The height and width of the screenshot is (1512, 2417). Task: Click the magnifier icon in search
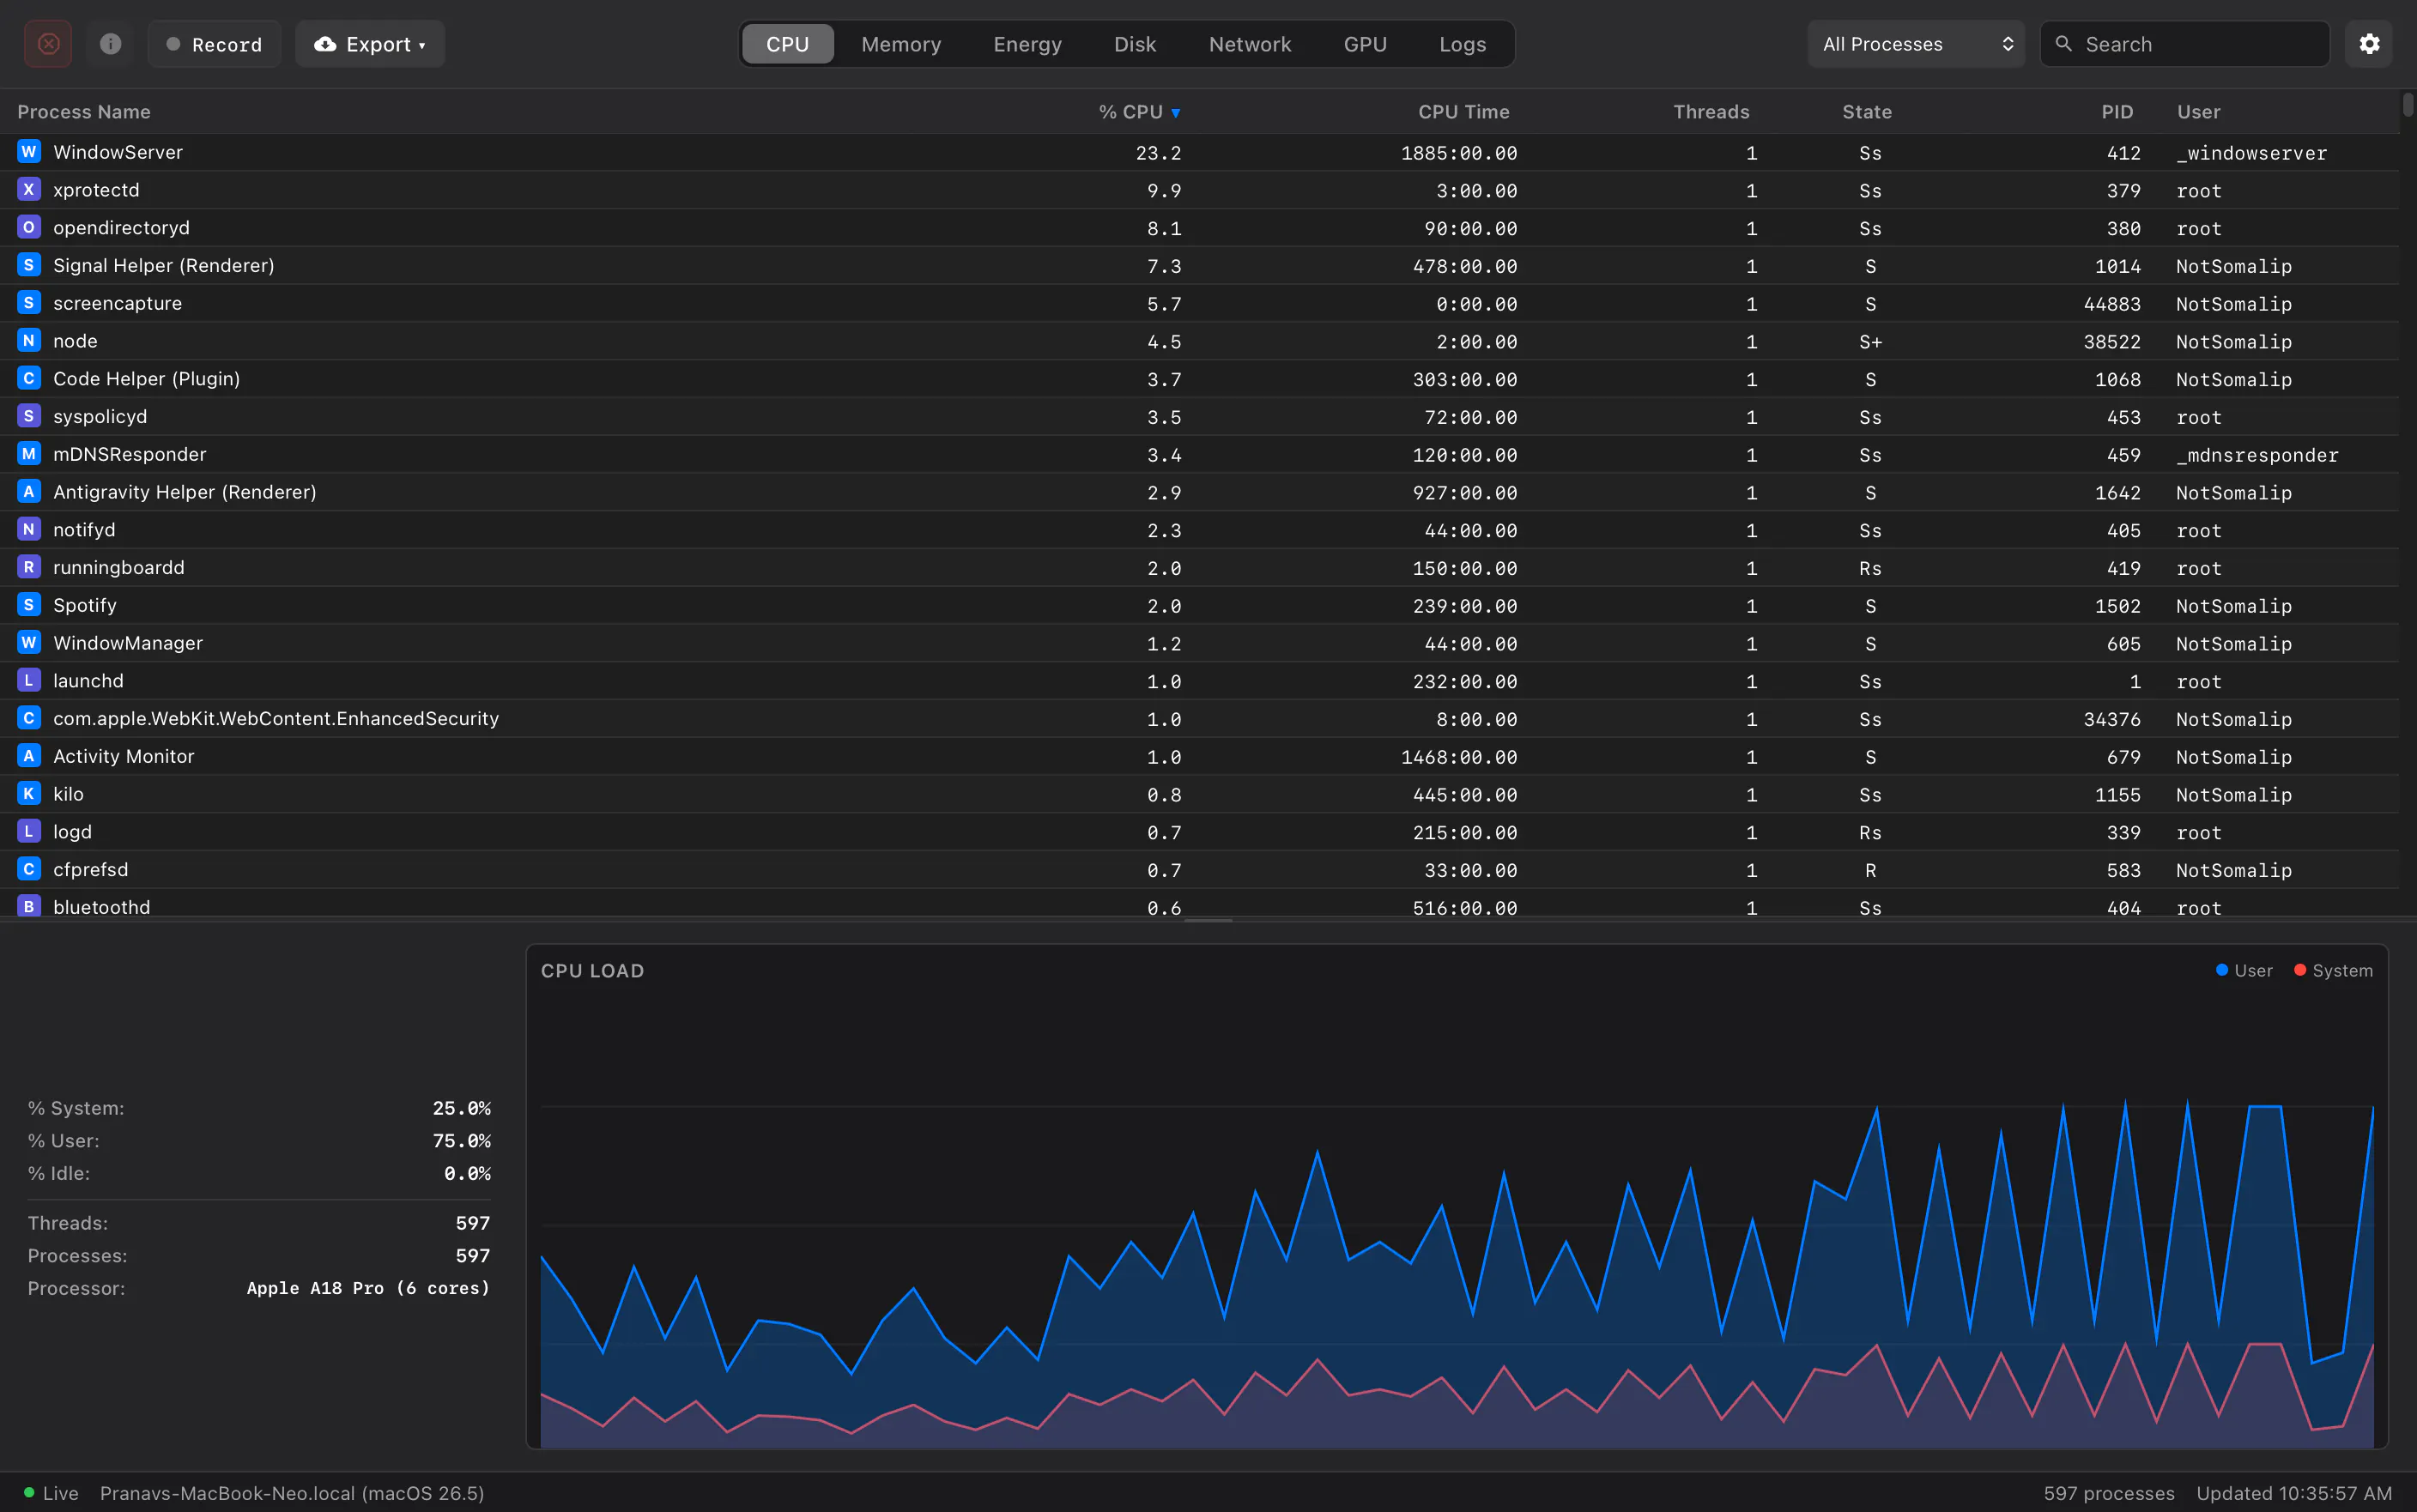coord(2063,44)
